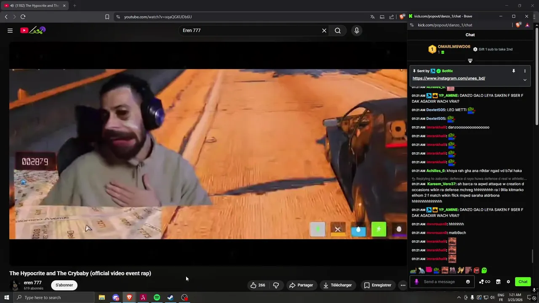This screenshot has width=539, height=303.
Task: Click the YouTube video player
Action: point(208,154)
